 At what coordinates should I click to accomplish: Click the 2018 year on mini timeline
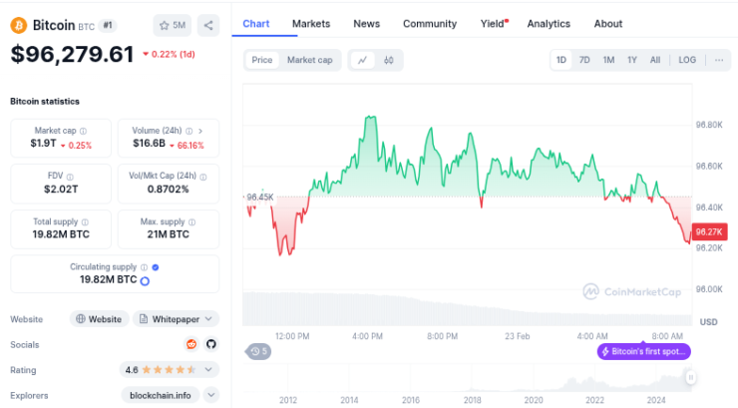pyautogui.click(x=472, y=400)
